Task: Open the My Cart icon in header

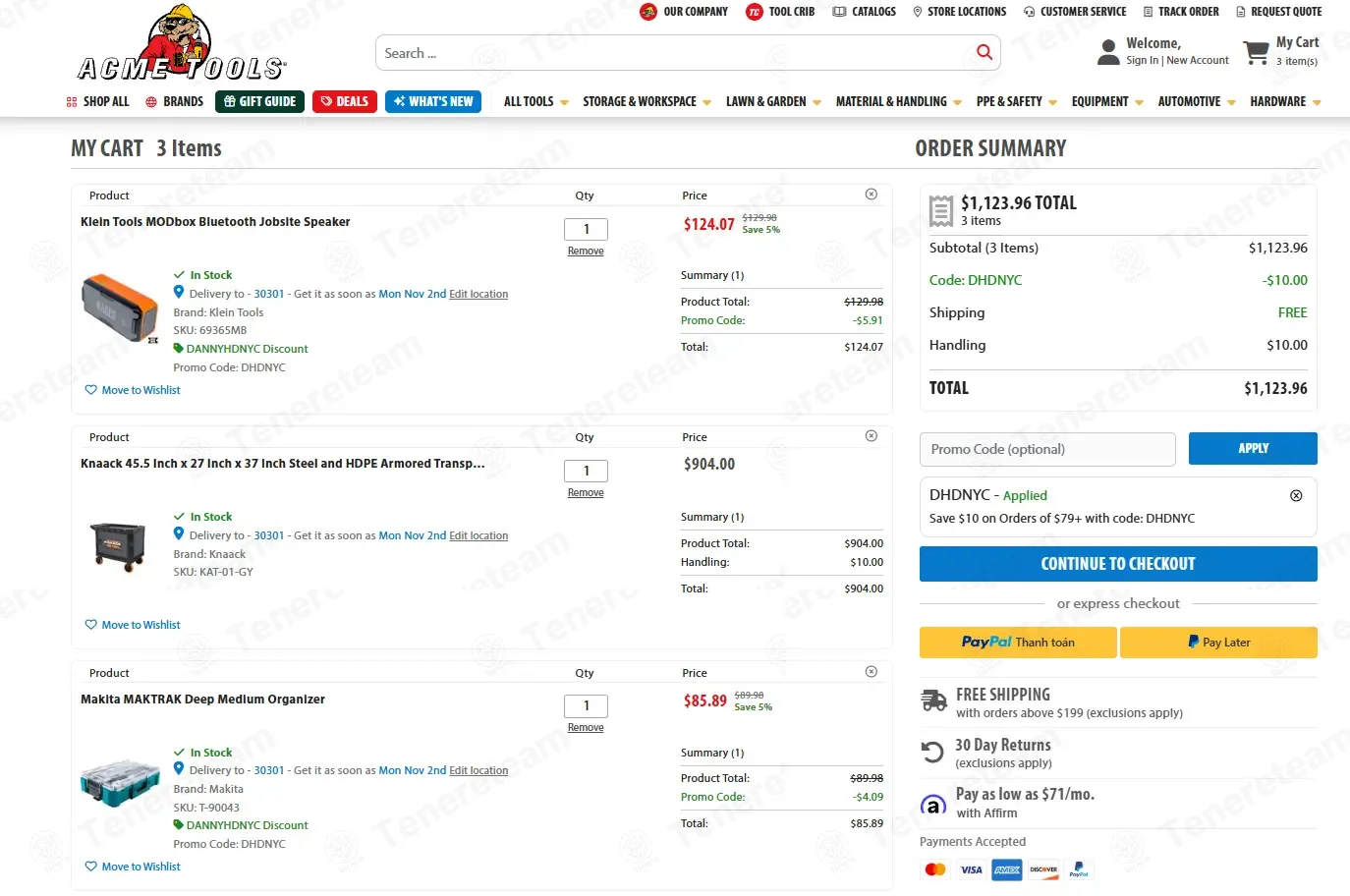Action: pos(1256,52)
